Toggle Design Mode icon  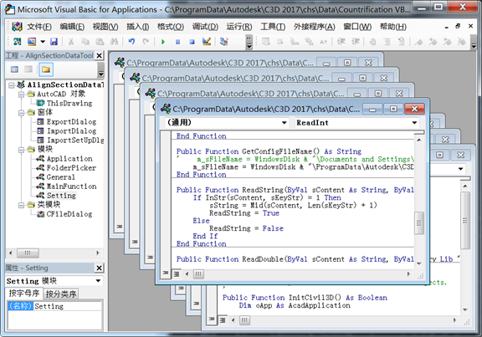tap(207, 41)
